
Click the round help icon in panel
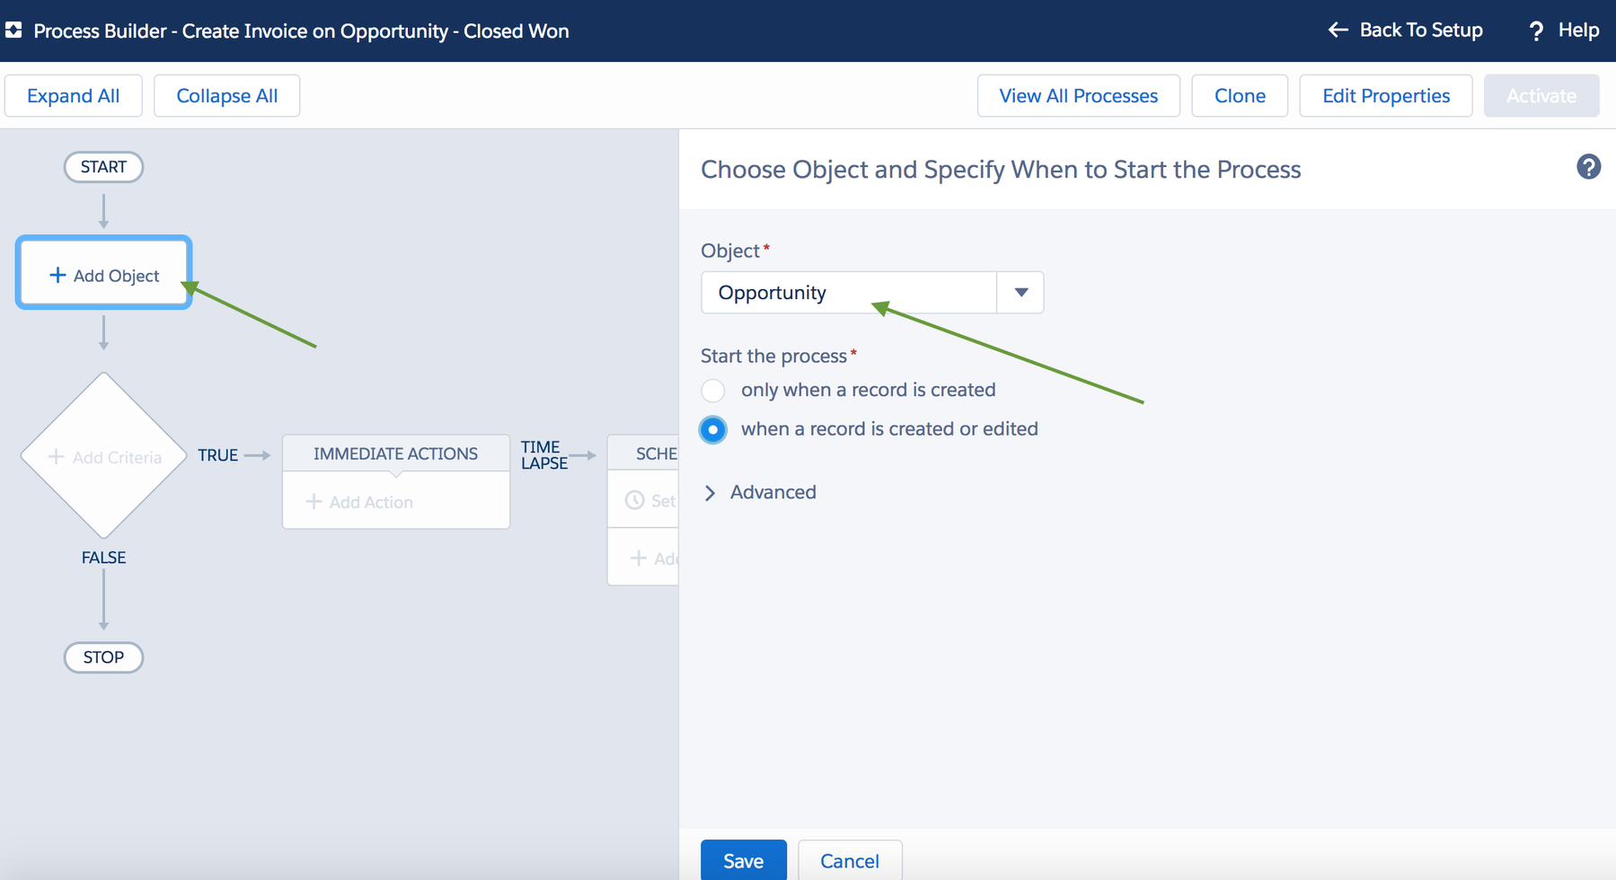tap(1588, 167)
